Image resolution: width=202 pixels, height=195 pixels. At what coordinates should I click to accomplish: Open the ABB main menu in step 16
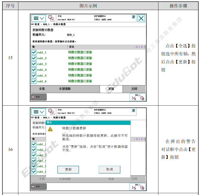(39, 112)
